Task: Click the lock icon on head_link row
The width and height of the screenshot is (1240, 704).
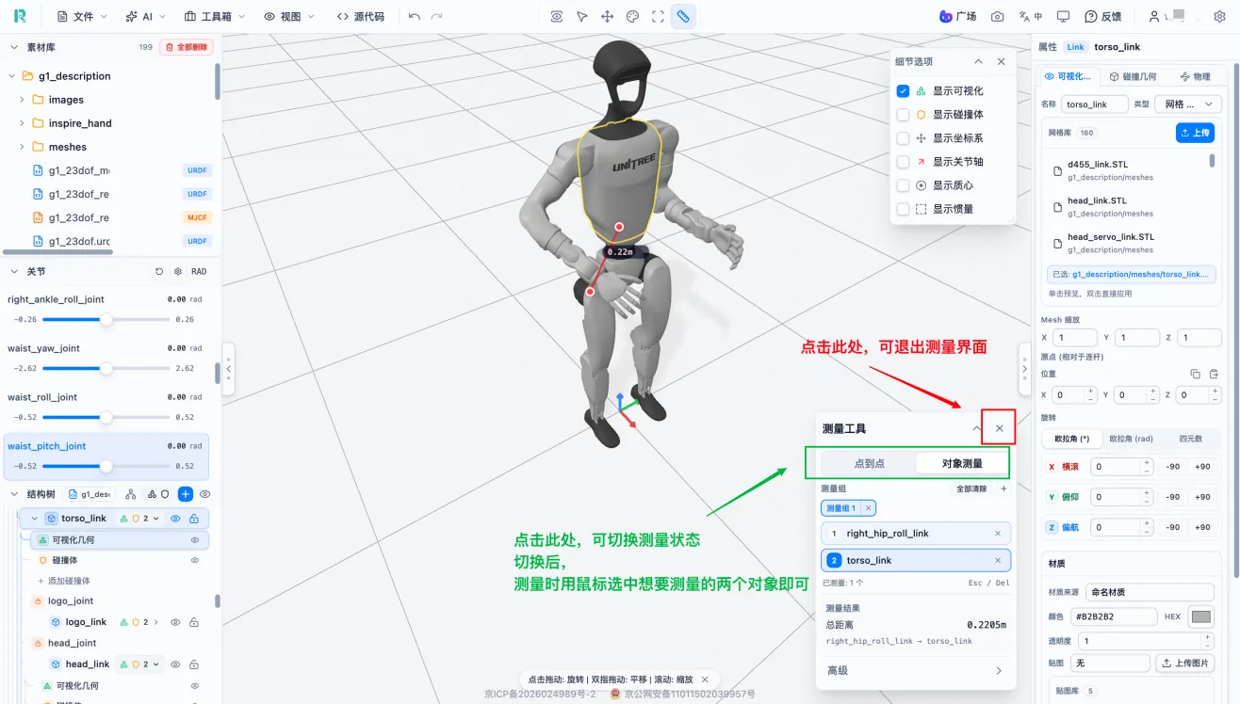Action: tap(194, 664)
